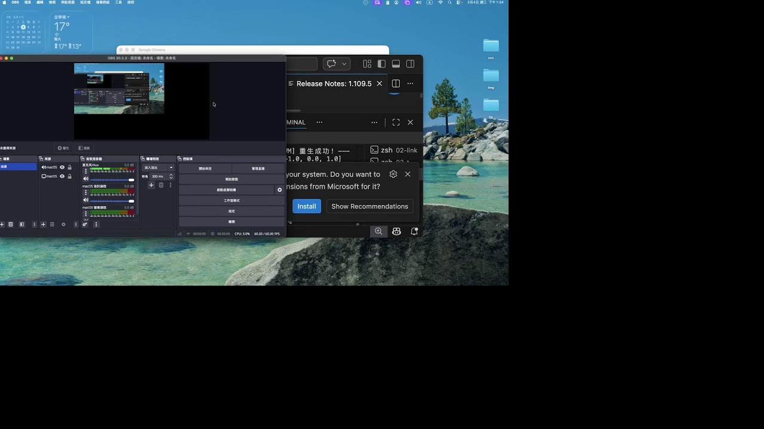764x429 pixels.
Task: Remove selected source with trash icon
Action: [52, 225]
